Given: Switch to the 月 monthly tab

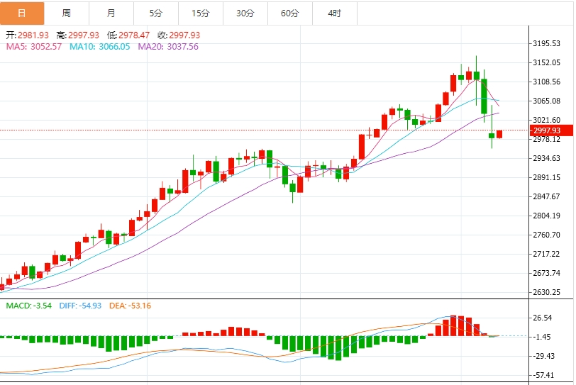Looking at the screenshot, I should 111,13.
